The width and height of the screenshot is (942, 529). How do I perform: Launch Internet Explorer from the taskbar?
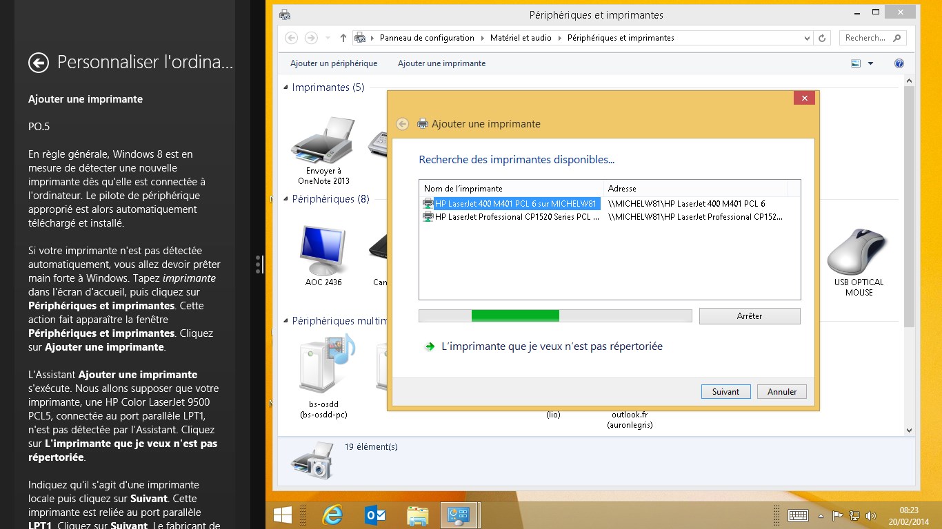(x=333, y=515)
